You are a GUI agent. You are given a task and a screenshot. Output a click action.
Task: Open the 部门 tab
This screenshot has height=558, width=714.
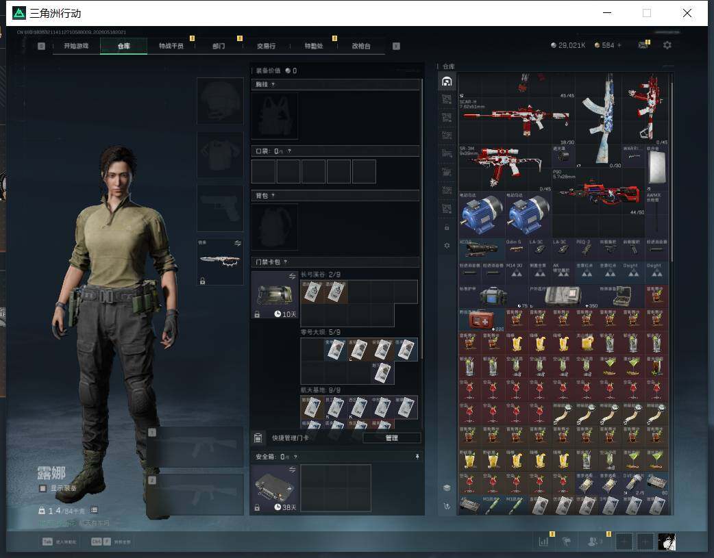point(219,46)
